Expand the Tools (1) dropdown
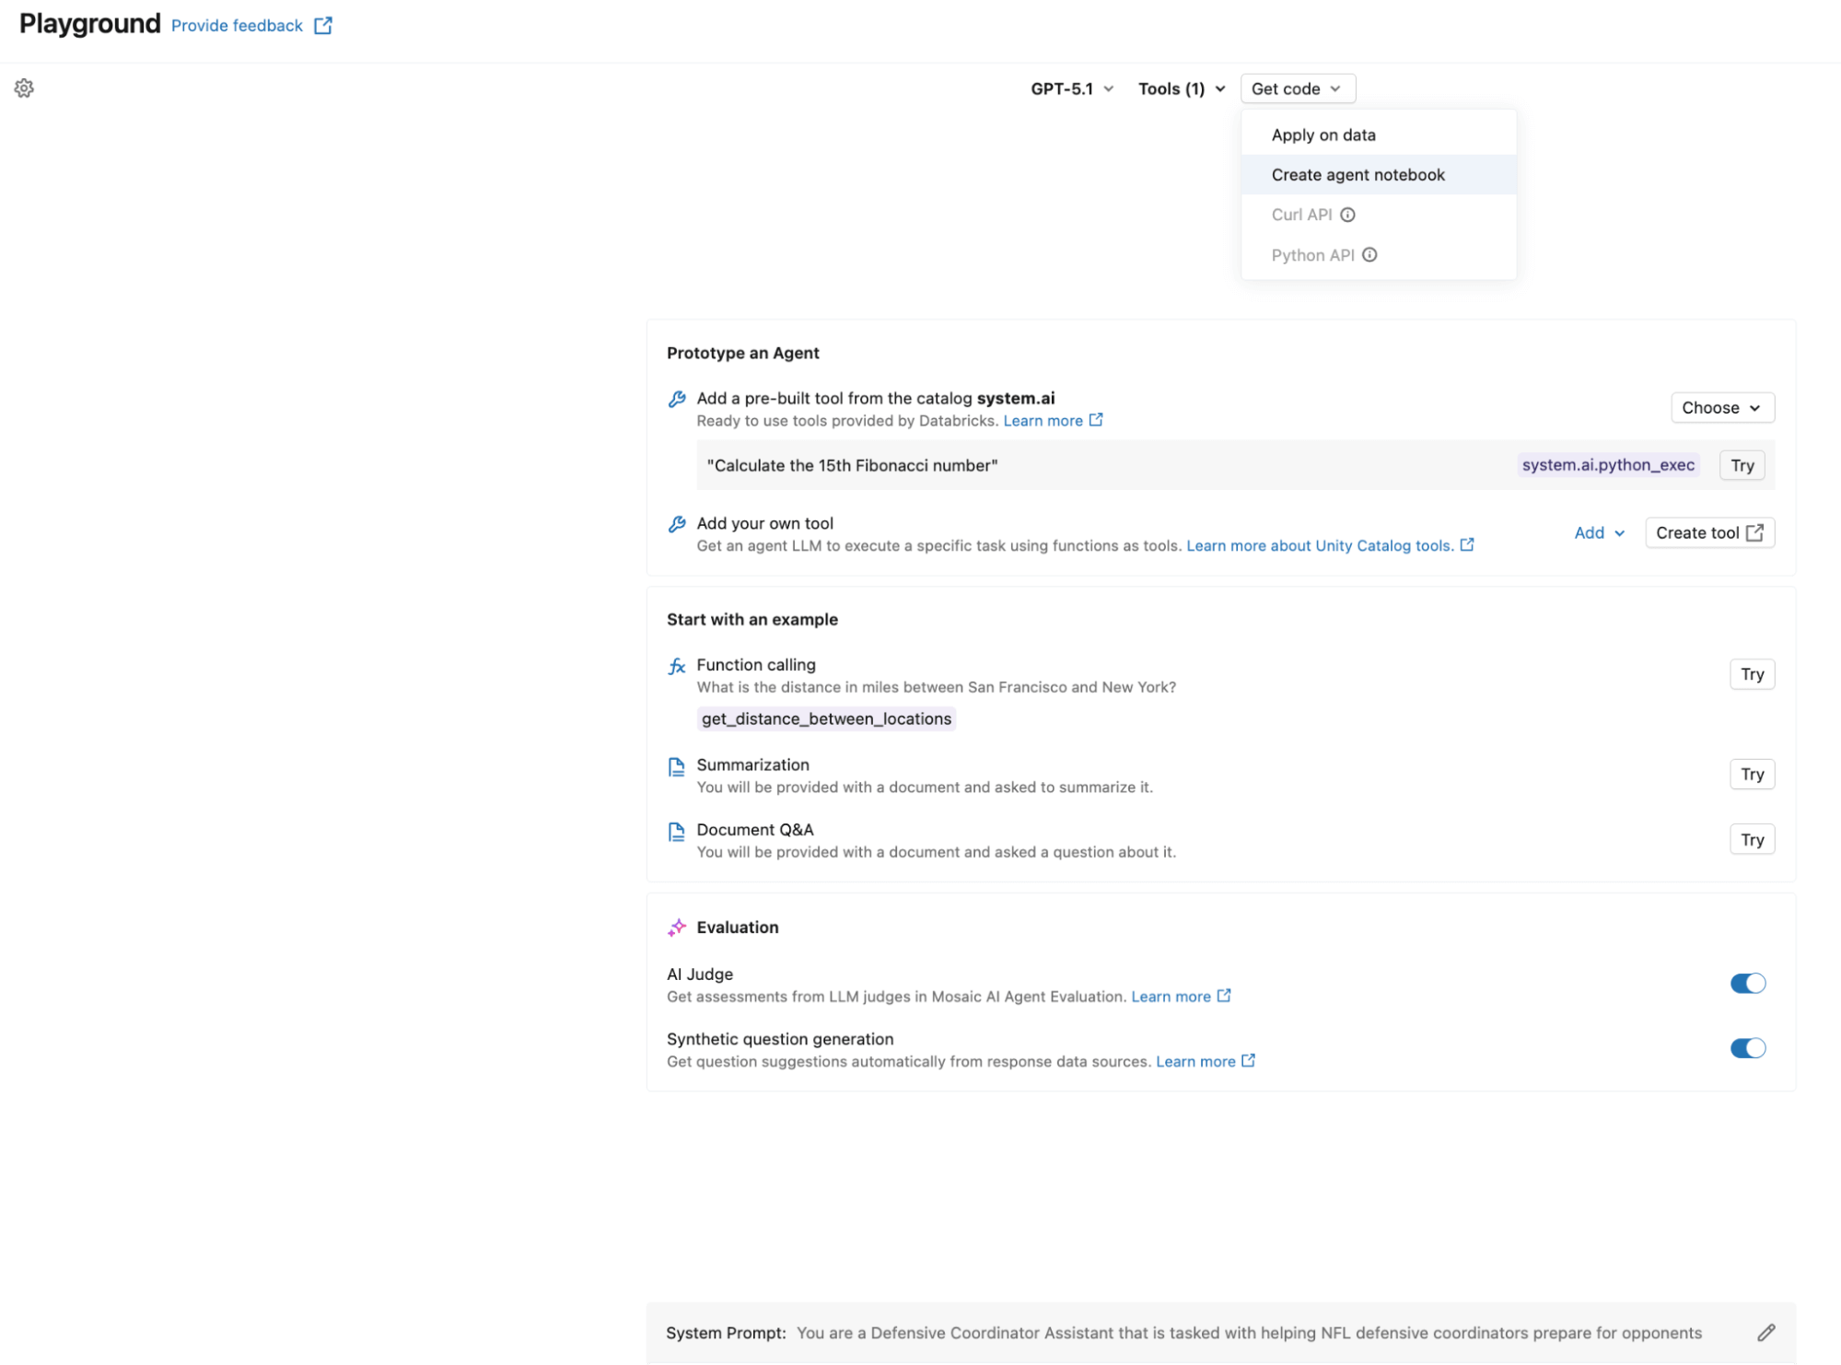Screen dimensions: 1841x1365 [1182, 89]
